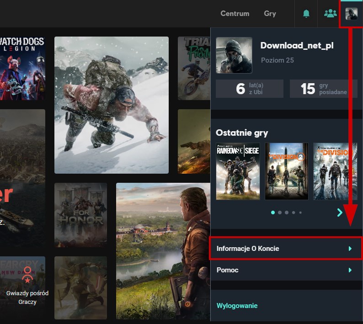Screen dimensions: 363x324
Task: Open the Anno city and ship tile
Action: click(x=22, y=178)
